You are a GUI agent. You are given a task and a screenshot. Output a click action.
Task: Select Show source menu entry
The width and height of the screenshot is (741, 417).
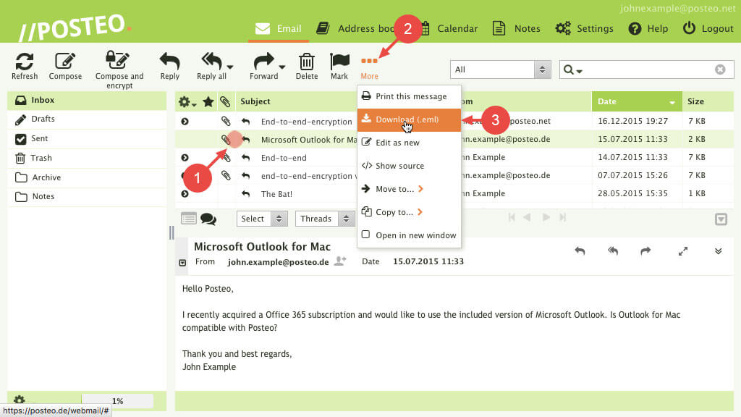[399, 166]
